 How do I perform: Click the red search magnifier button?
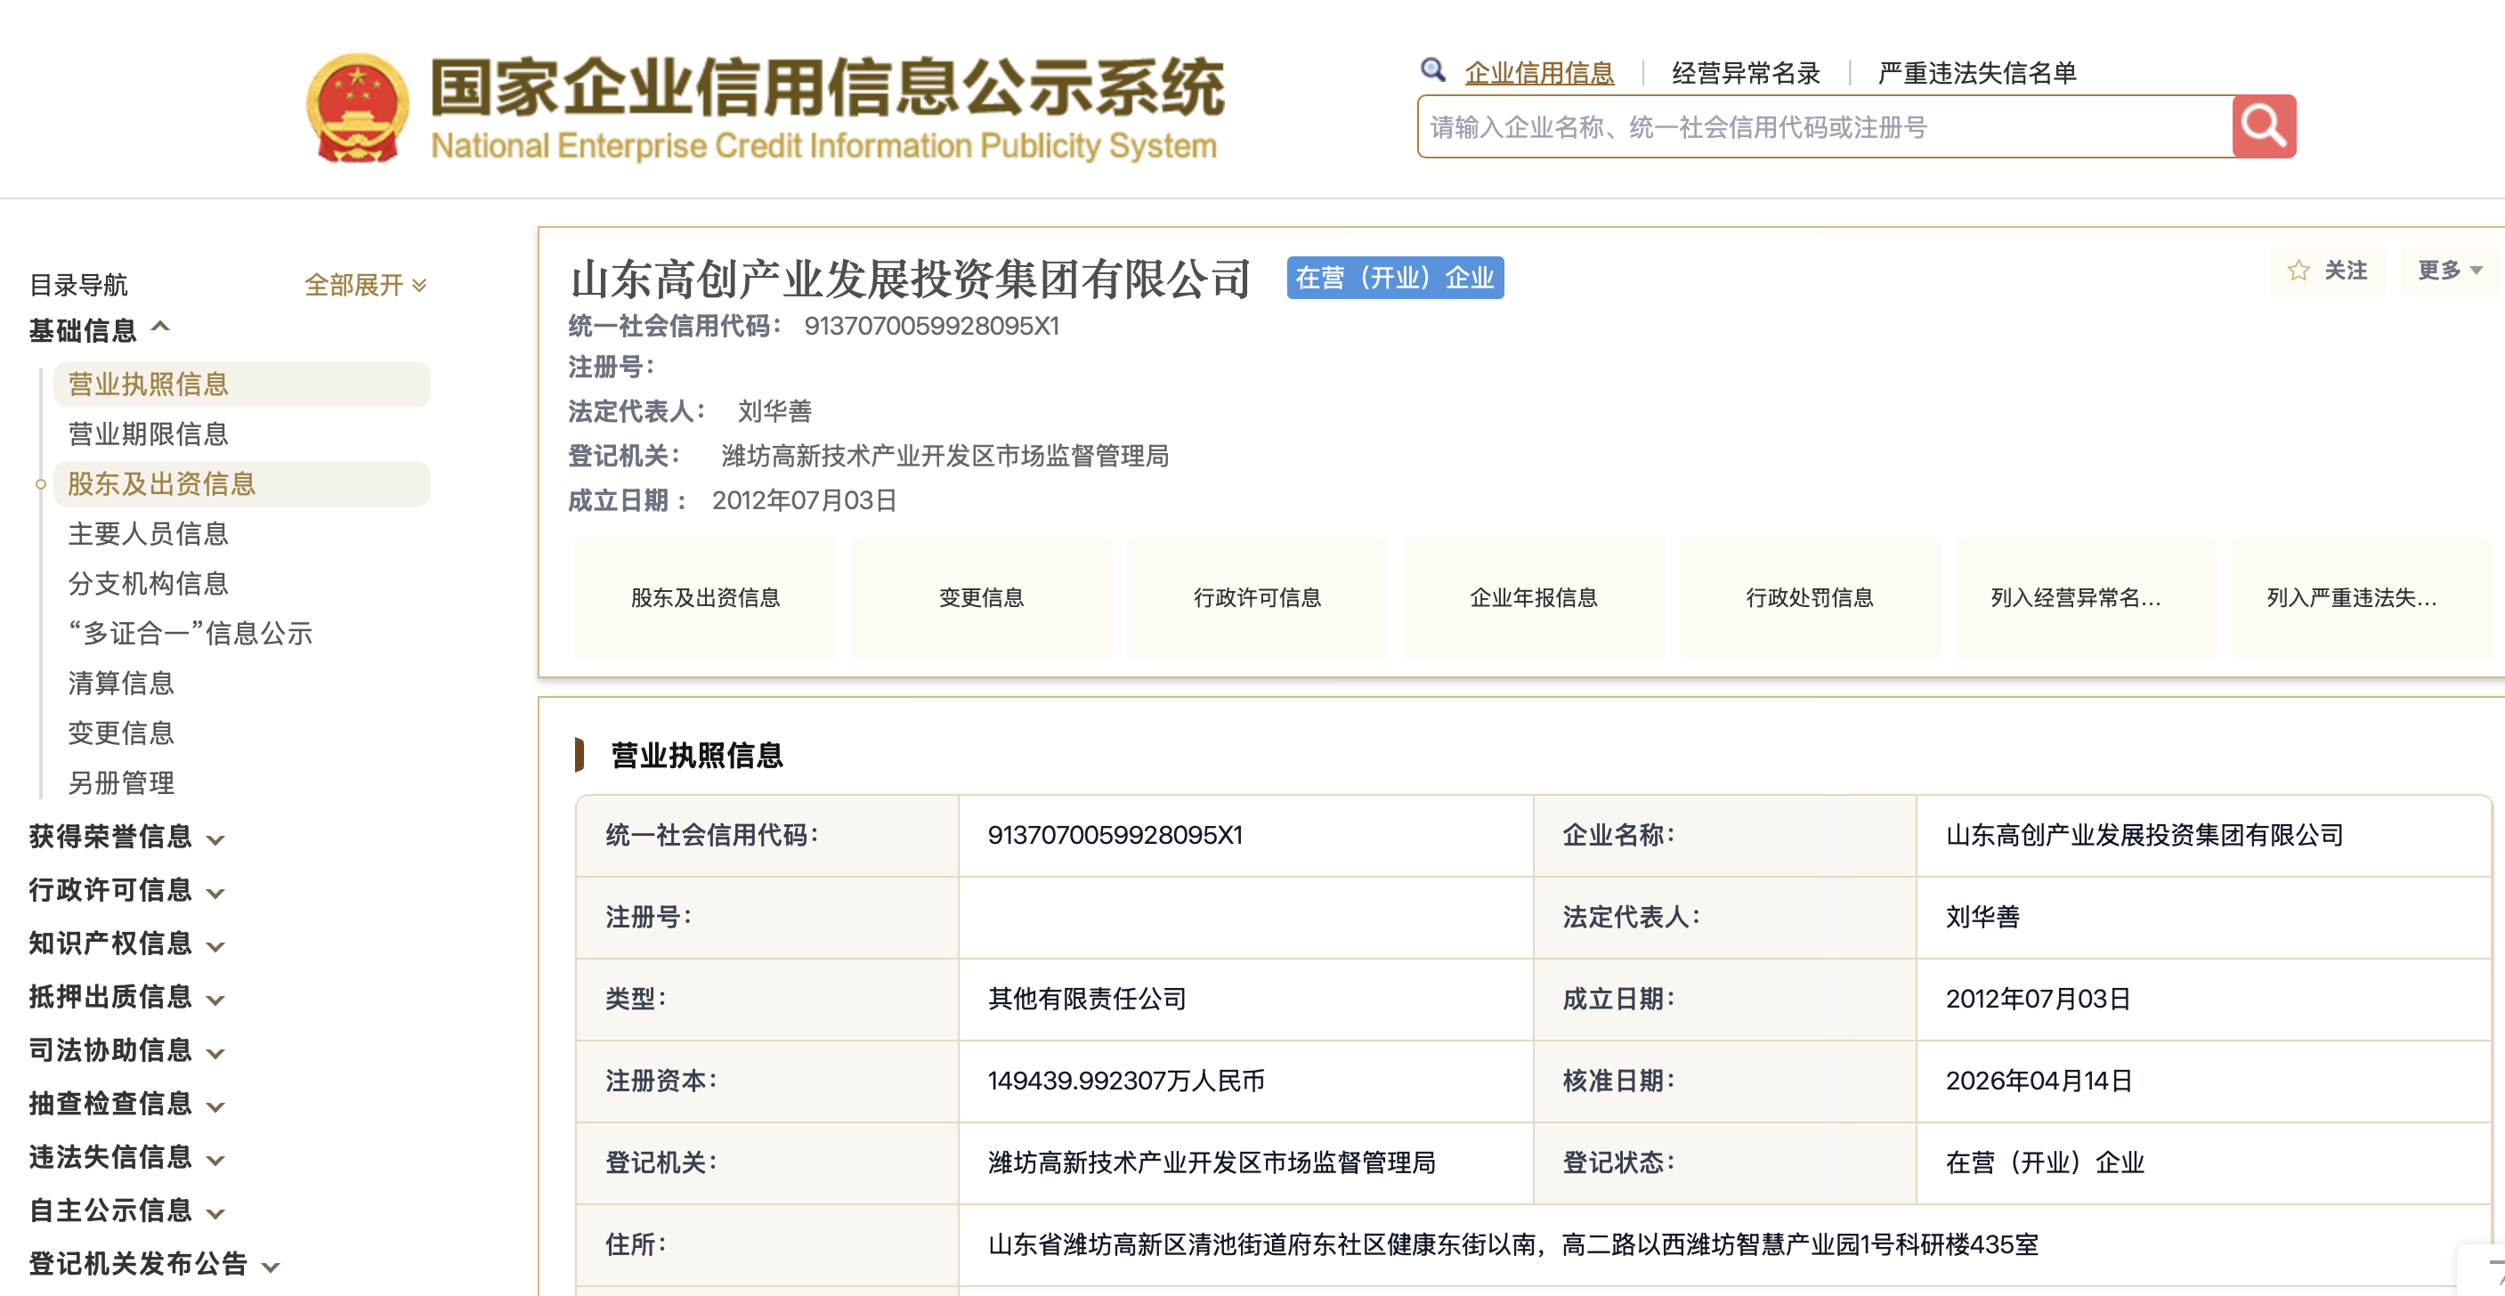click(x=2263, y=126)
